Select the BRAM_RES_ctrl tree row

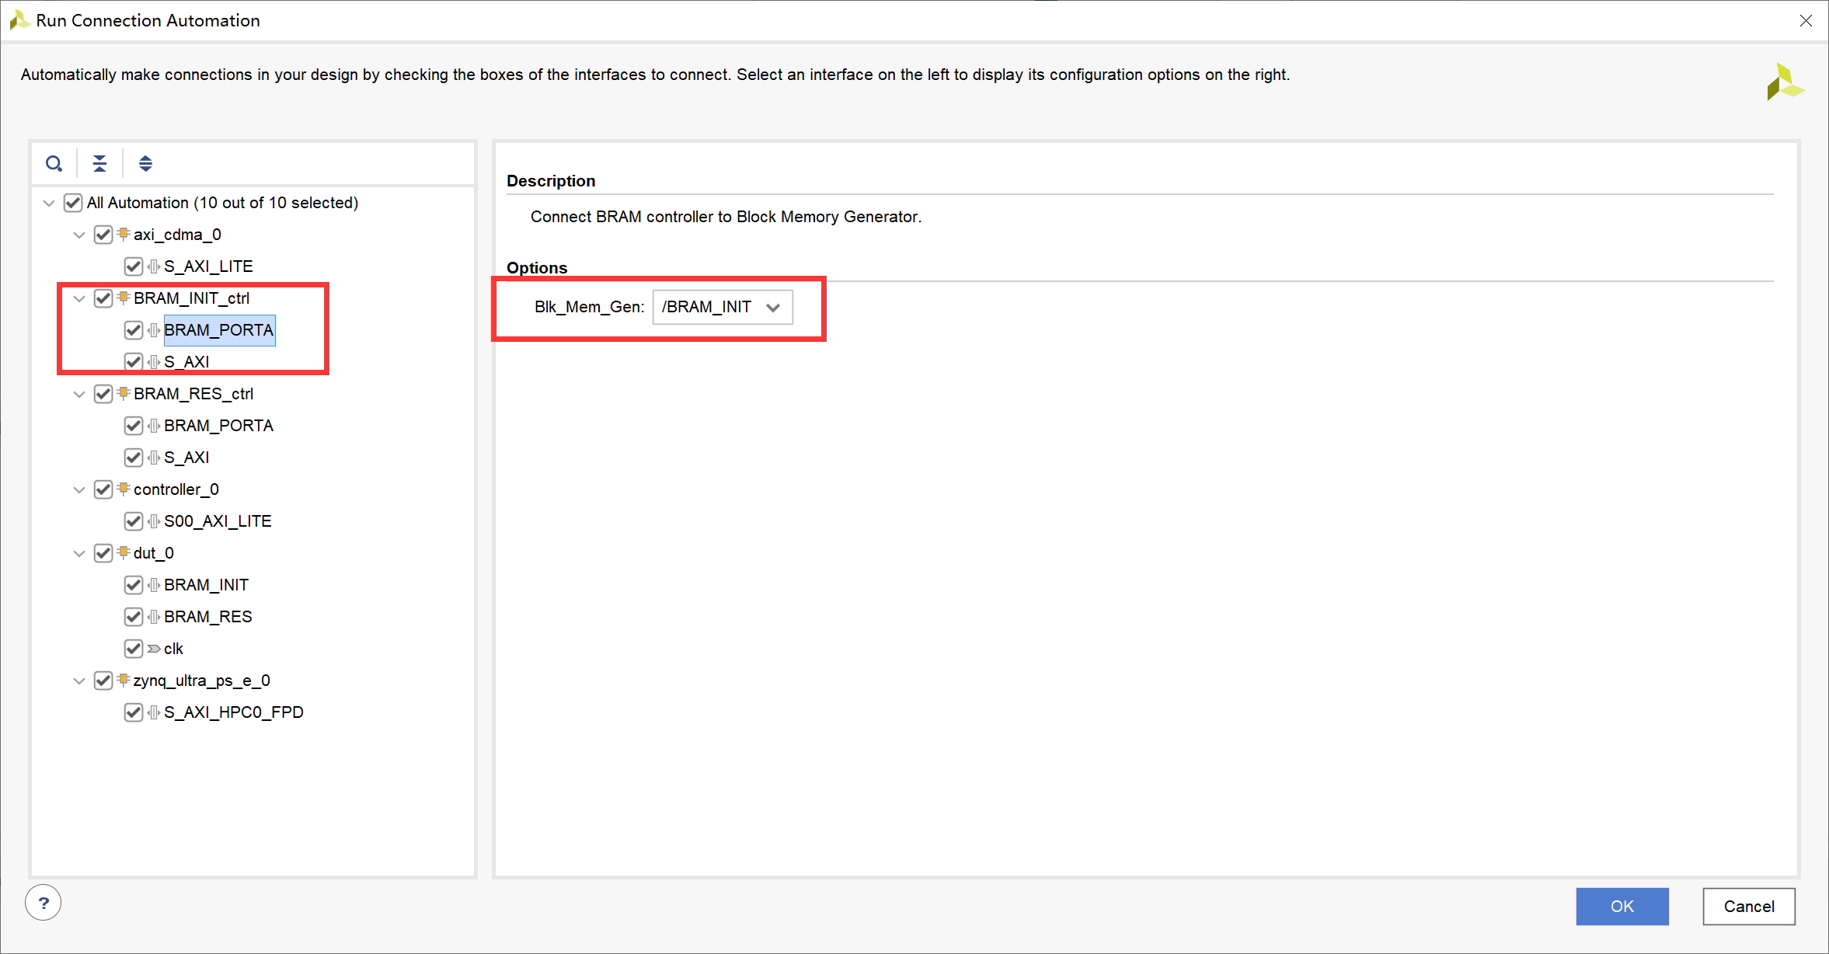pos(193,394)
